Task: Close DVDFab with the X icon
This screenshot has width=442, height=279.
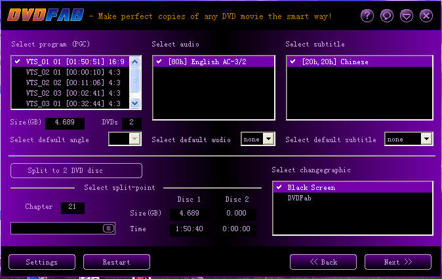Action: click(x=426, y=16)
